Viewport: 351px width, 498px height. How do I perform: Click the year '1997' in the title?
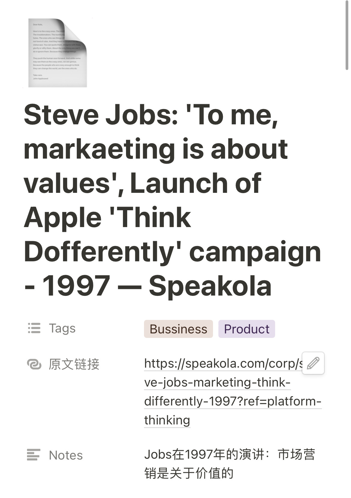pos(76,286)
